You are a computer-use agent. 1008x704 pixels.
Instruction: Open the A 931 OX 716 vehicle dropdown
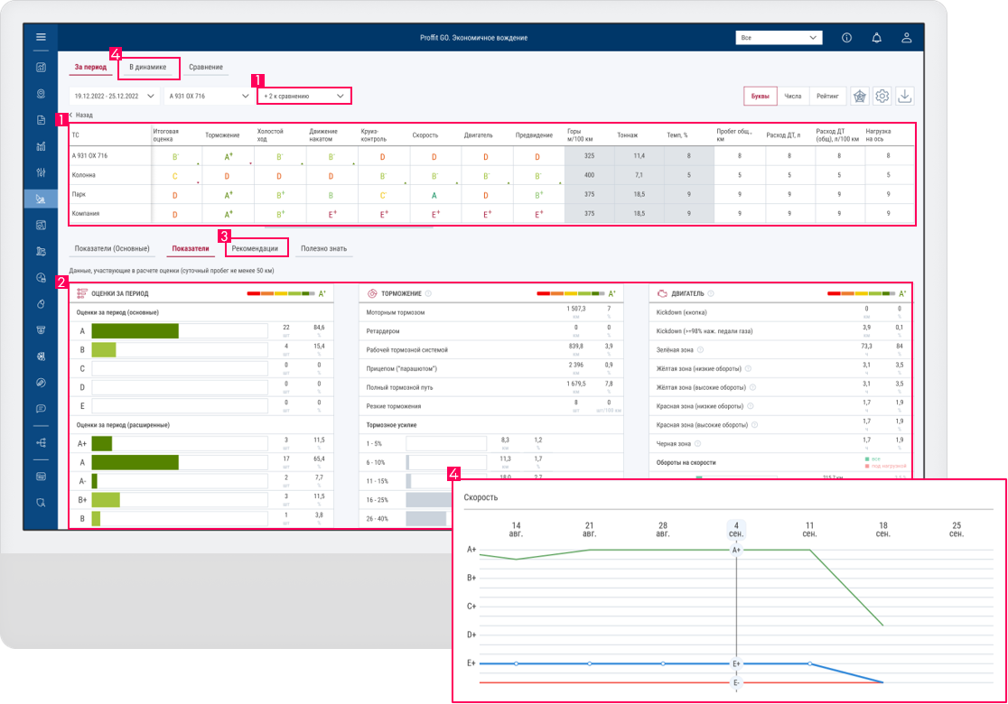click(209, 96)
